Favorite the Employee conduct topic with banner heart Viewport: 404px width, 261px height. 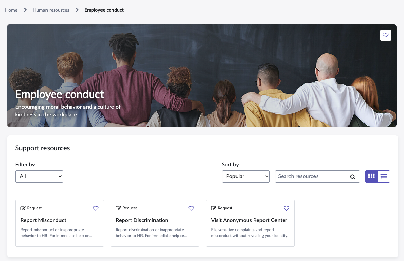386,35
